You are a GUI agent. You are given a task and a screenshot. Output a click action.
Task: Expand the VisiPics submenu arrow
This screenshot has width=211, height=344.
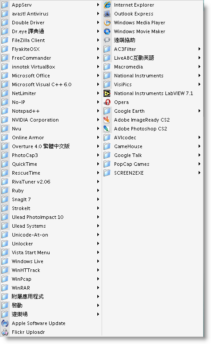(x=199, y=84)
